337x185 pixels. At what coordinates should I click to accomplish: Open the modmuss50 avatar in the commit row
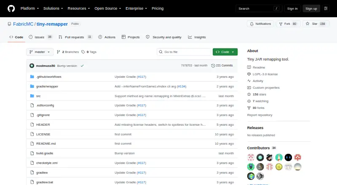[x=32, y=66]
